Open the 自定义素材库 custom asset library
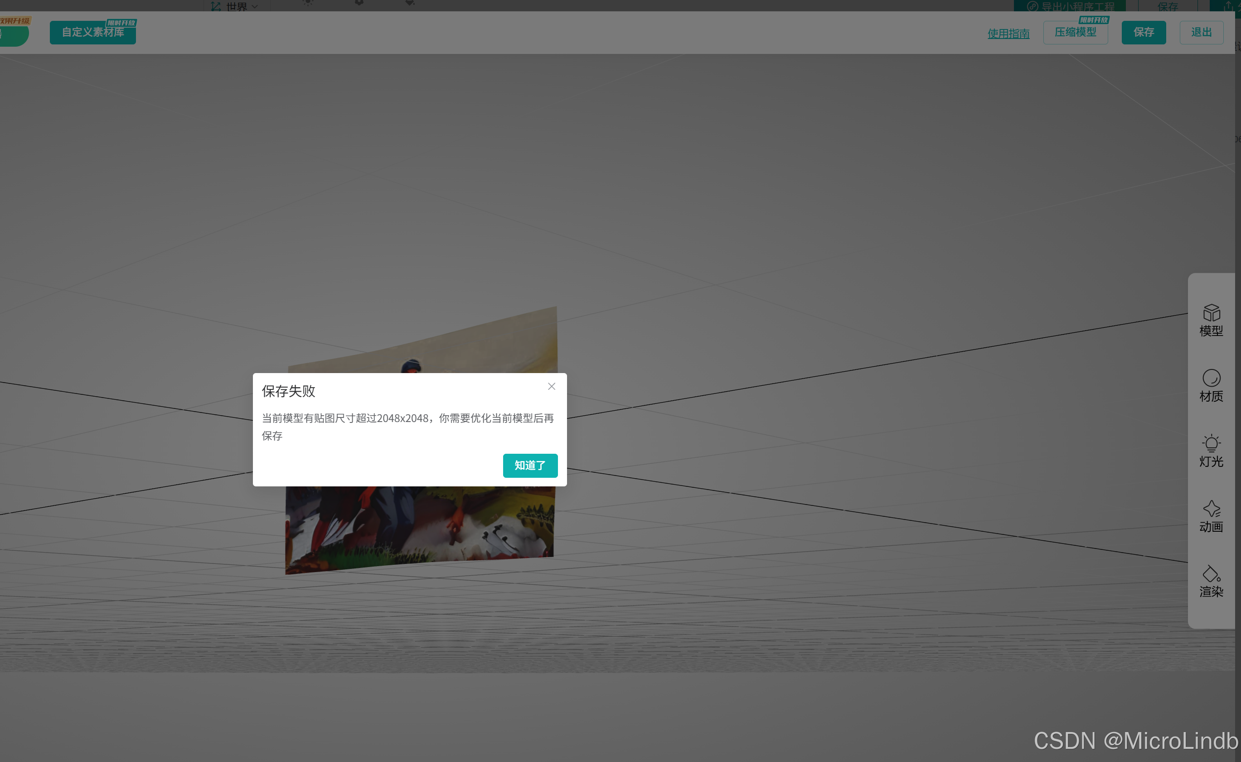 point(93,32)
